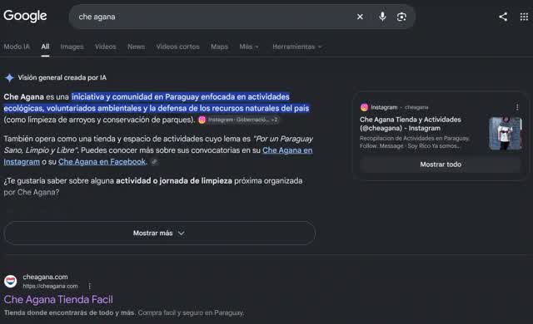Open the 'Che Agana en Facebook' link
This screenshot has width=533, height=324.
click(102, 162)
